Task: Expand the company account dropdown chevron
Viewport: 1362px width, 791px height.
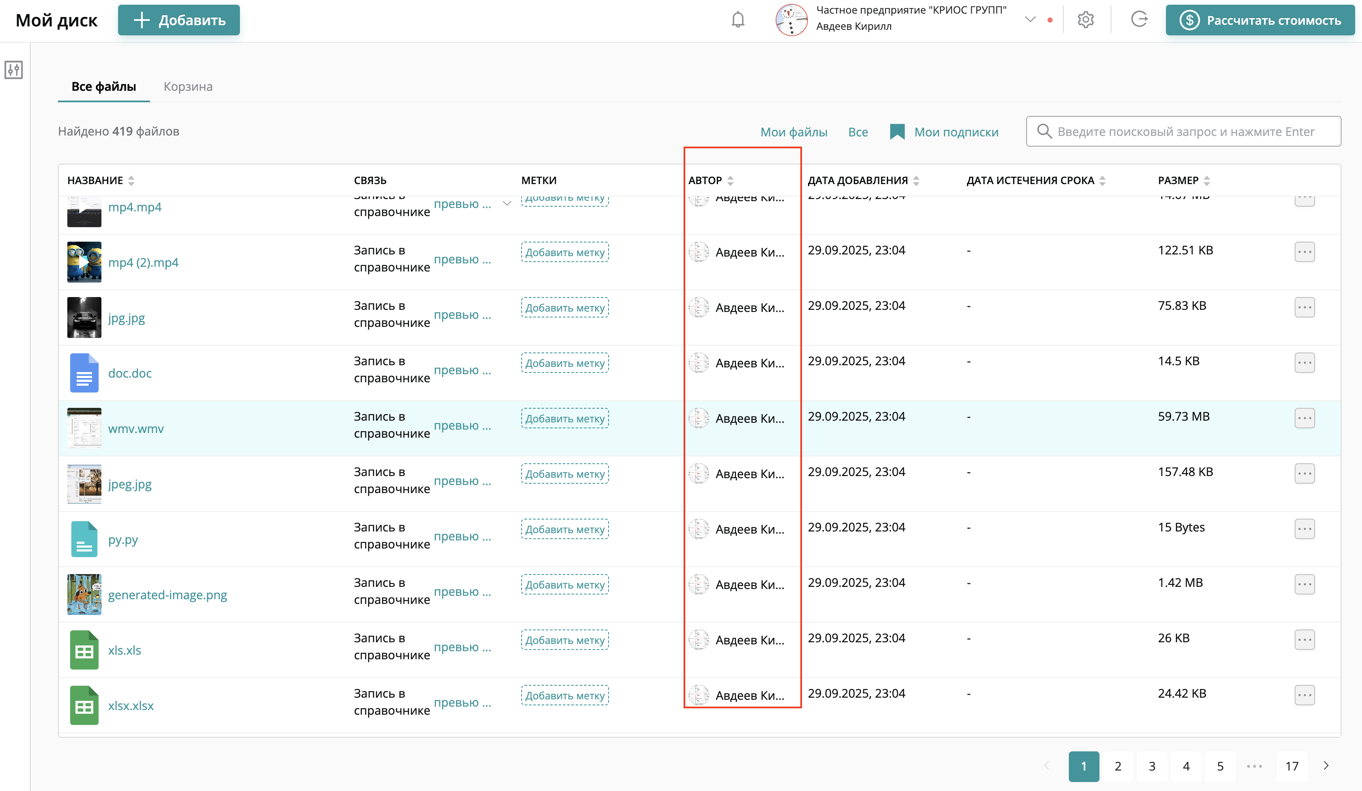Action: tap(1030, 20)
